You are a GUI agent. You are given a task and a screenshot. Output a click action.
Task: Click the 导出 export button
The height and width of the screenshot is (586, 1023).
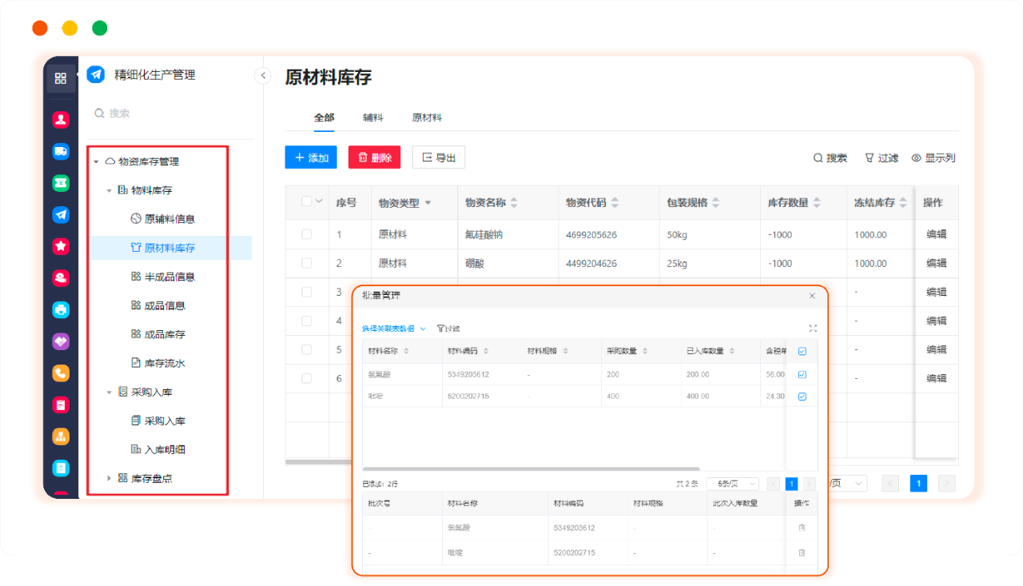[x=438, y=157]
